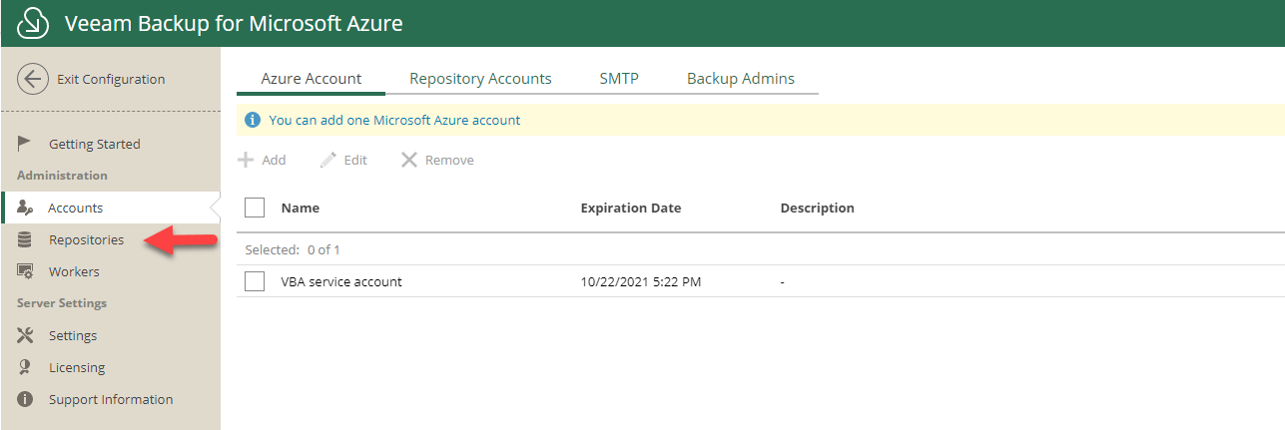
Task: Click the Remove button in toolbar
Action: coord(437,160)
